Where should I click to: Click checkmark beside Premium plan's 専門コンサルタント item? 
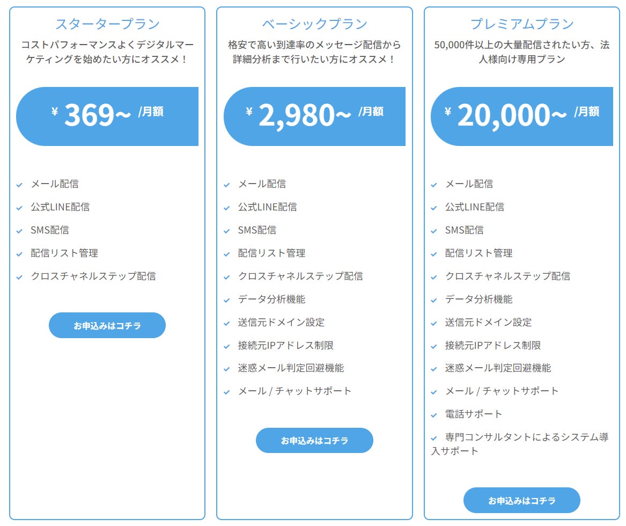point(434,438)
